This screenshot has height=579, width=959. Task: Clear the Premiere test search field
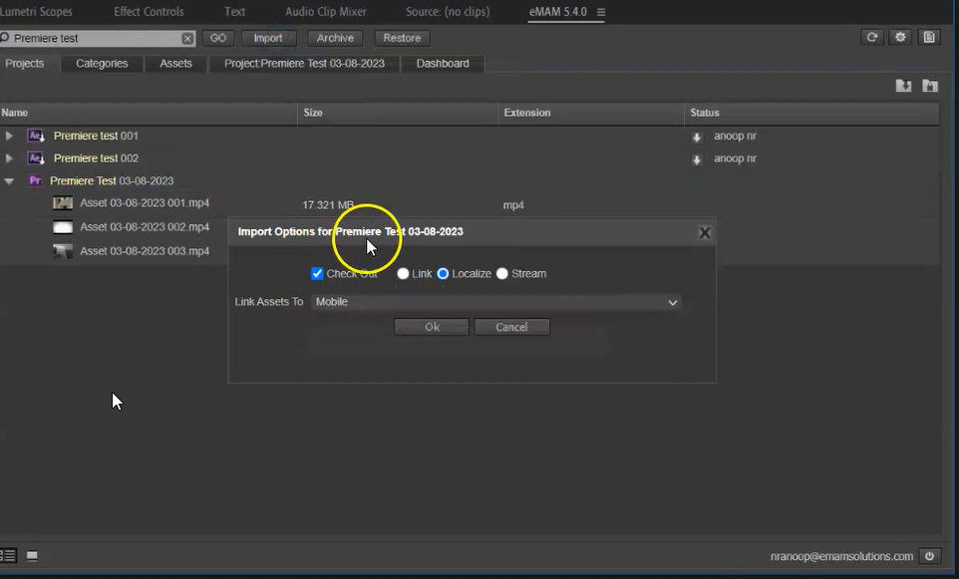[187, 39]
